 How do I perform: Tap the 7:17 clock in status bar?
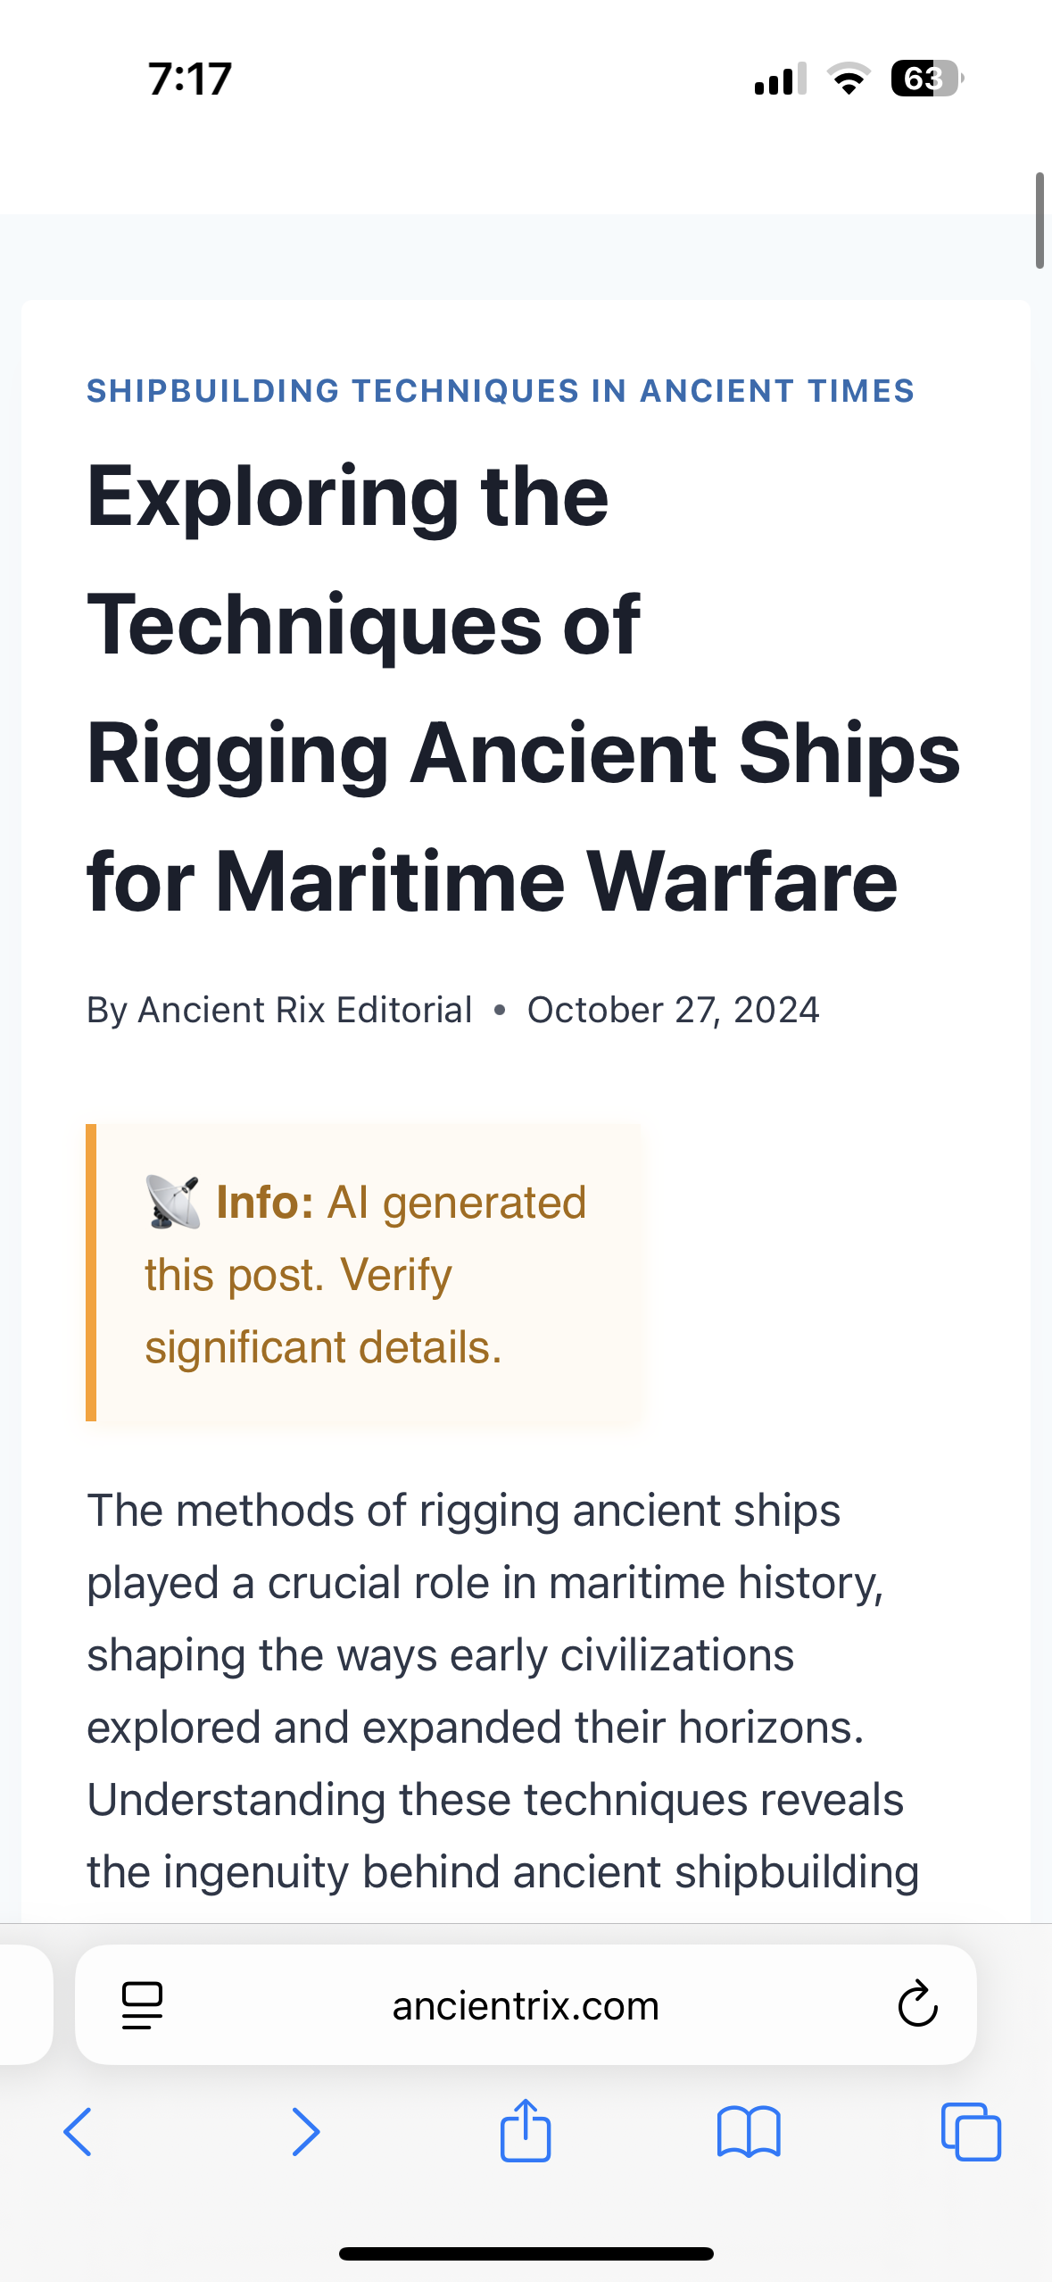(190, 79)
